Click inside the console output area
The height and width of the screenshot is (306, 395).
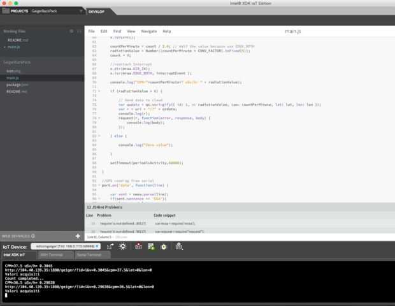(197, 281)
